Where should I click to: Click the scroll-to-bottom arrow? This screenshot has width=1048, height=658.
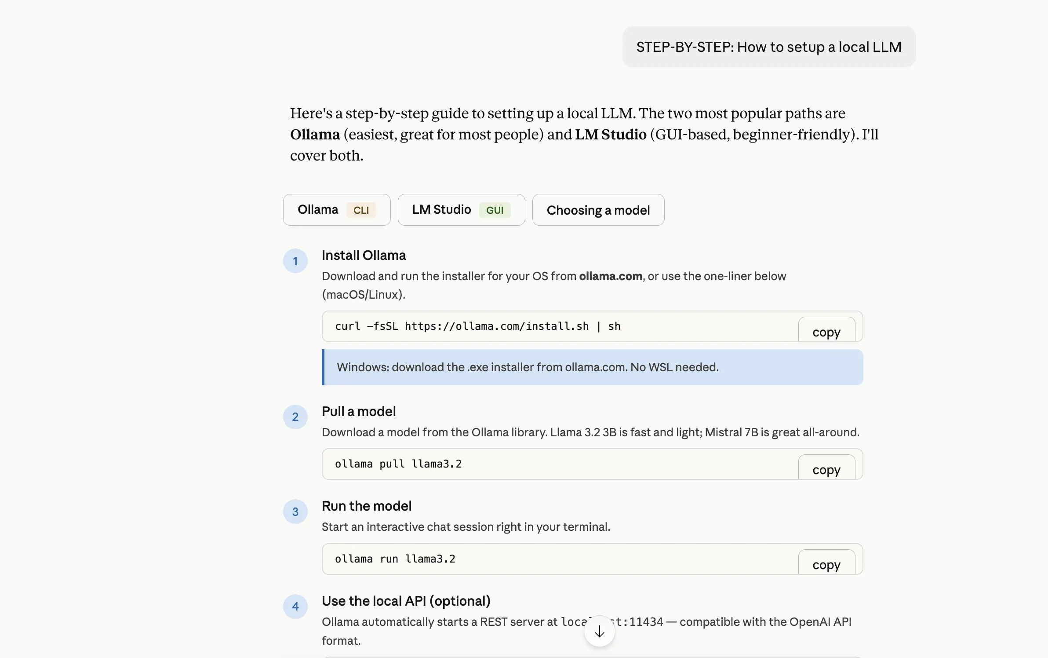point(599,631)
